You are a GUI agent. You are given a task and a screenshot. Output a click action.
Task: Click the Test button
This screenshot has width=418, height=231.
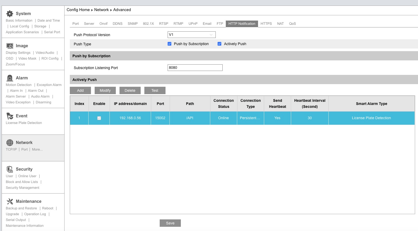155,90
